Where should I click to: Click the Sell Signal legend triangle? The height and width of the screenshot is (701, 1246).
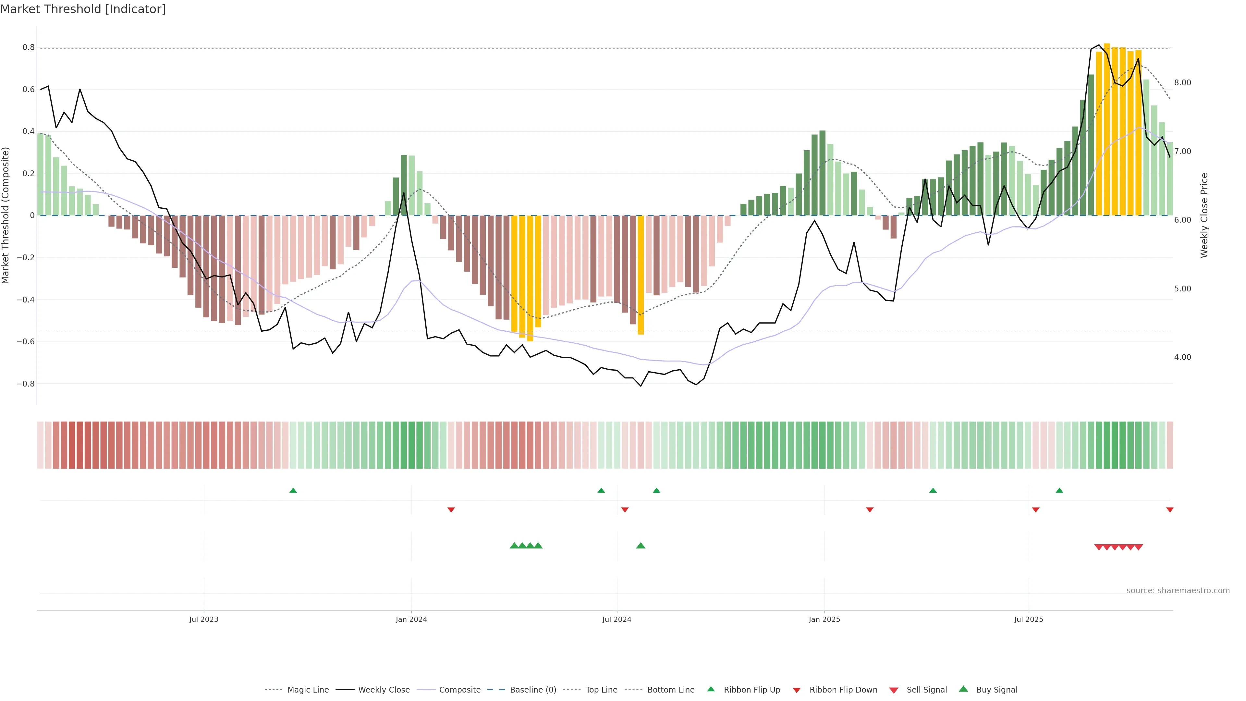pyautogui.click(x=893, y=690)
